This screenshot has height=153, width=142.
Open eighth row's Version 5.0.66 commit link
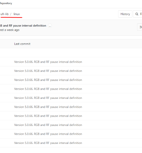(48, 125)
